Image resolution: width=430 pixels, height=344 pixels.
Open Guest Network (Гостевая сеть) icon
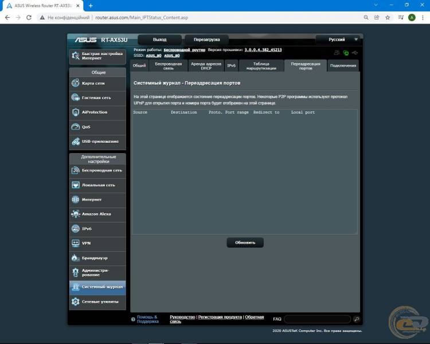click(x=76, y=97)
